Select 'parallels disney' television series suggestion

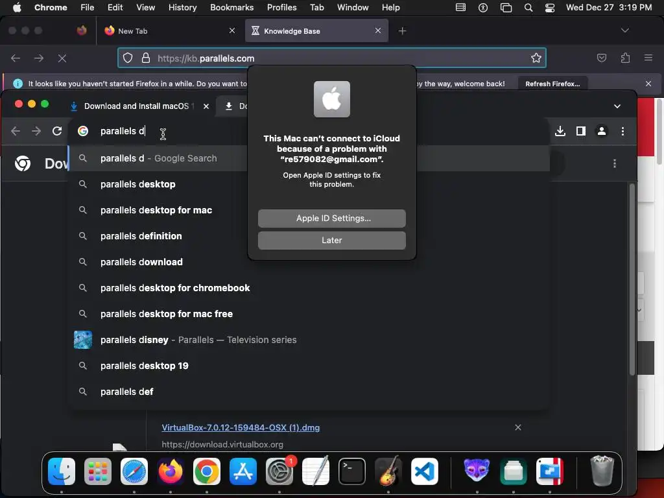(x=309, y=340)
